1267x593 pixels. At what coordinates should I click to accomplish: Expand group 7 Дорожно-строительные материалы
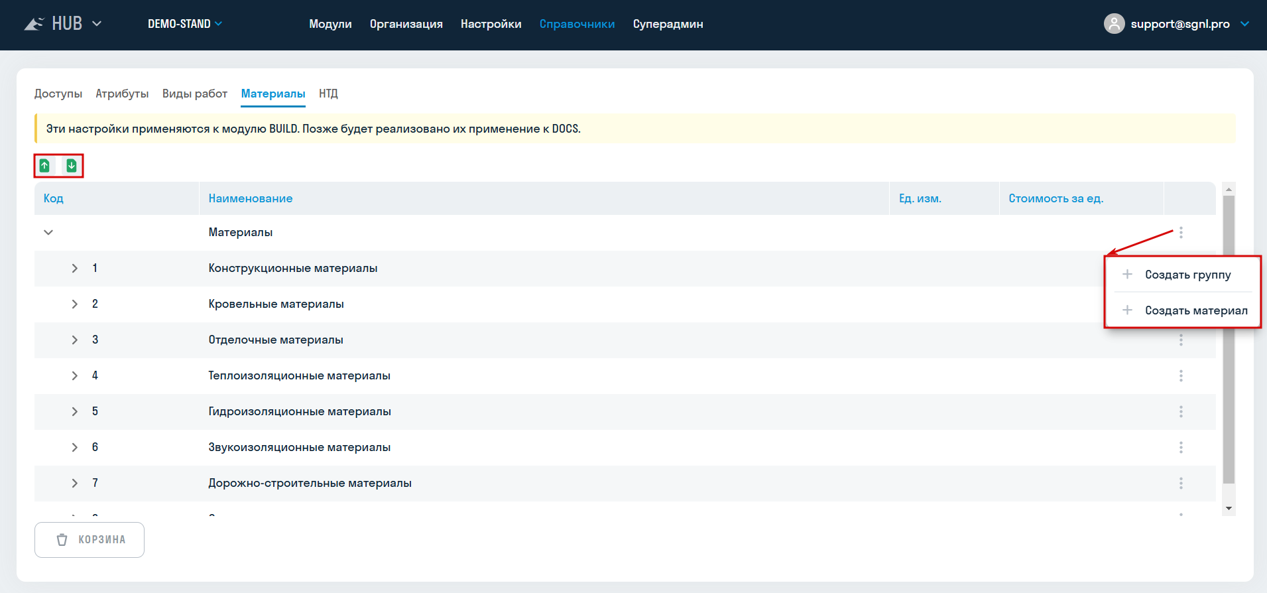pos(75,484)
